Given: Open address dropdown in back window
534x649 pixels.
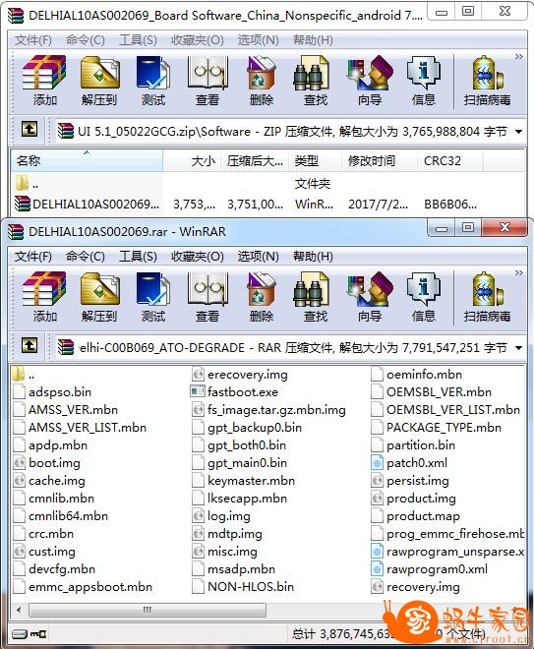Looking at the screenshot, I should tap(518, 132).
